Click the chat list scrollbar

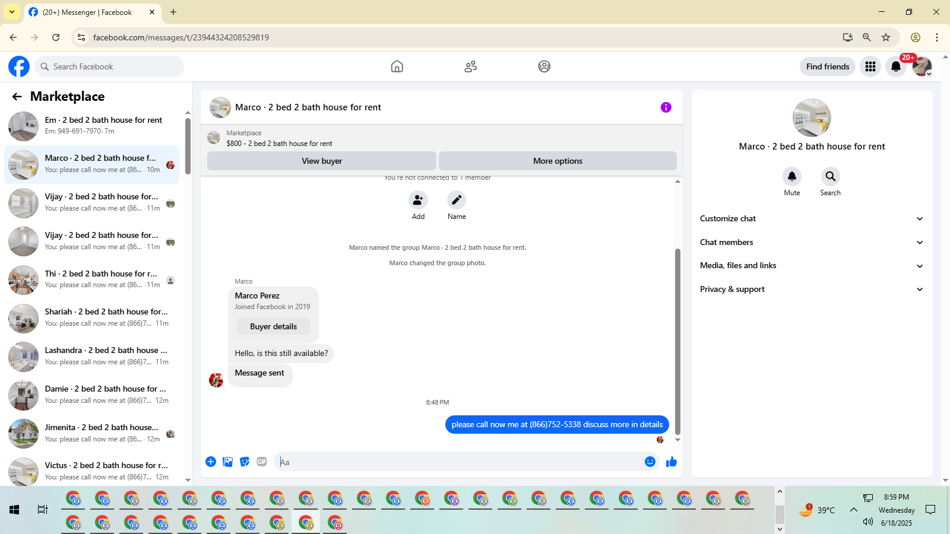pos(188,146)
